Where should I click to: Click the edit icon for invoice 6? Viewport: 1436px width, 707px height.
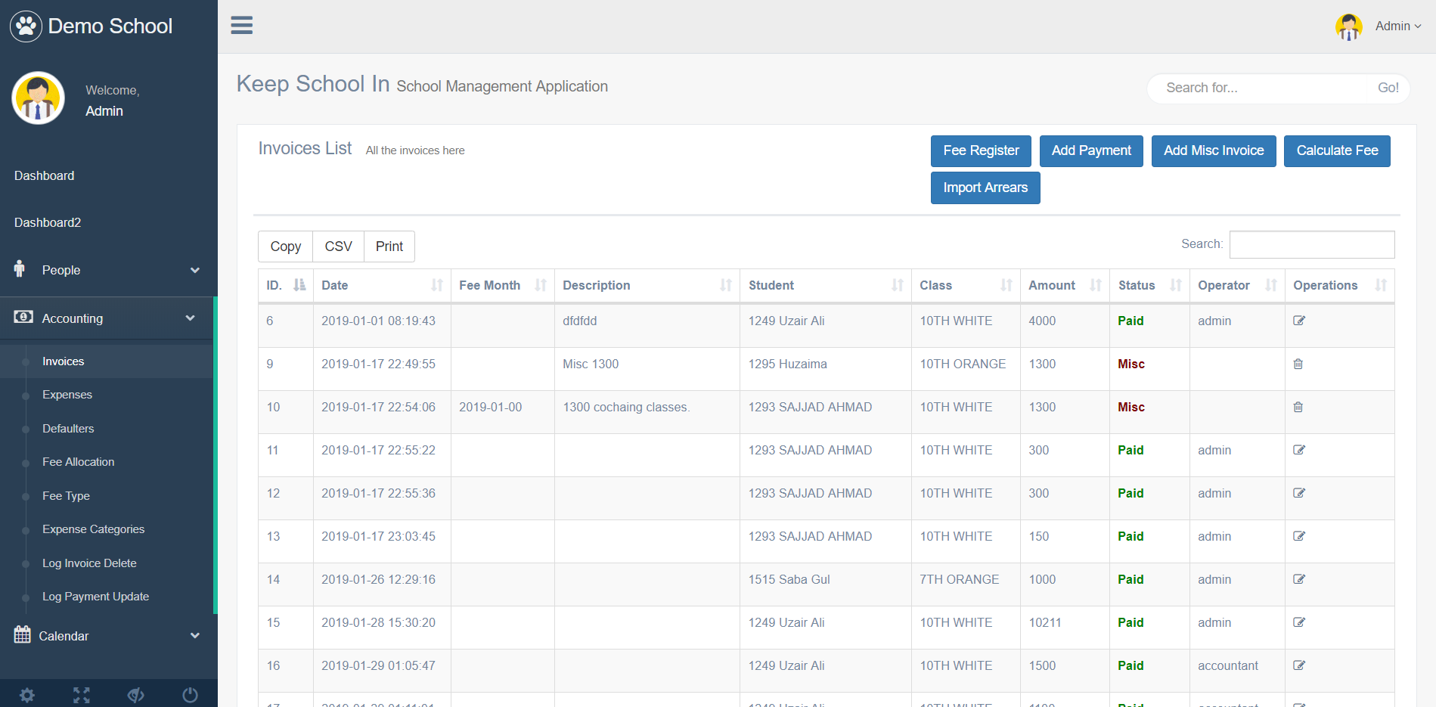(1299, 321)
